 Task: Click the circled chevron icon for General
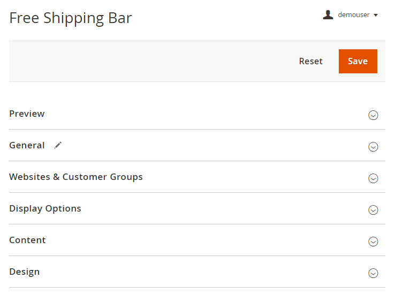point(373,147)
